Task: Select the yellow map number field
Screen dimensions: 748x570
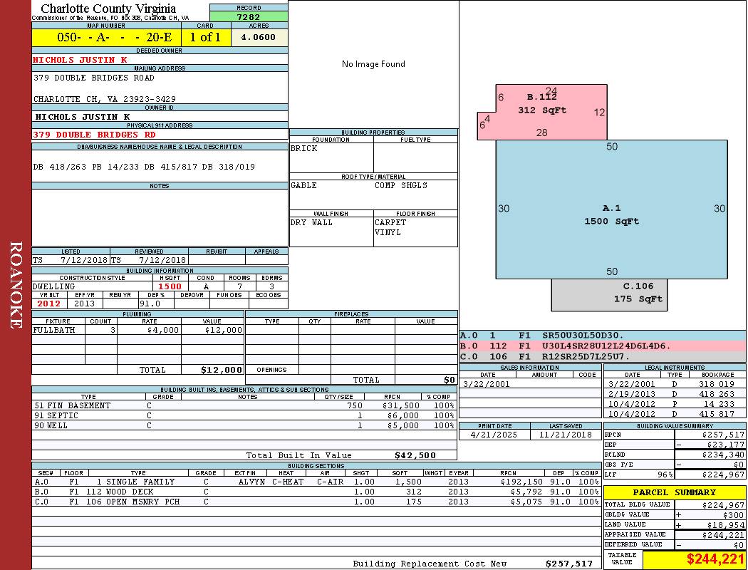Action: tap(106, 38)
